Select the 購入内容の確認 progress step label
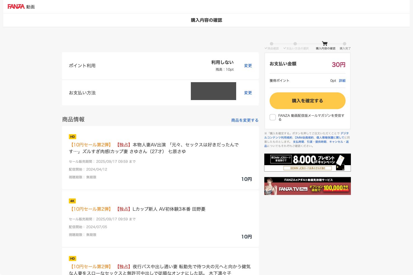This screenshot has height=275, width=413. pyautogui.click(x=326, y=48)
